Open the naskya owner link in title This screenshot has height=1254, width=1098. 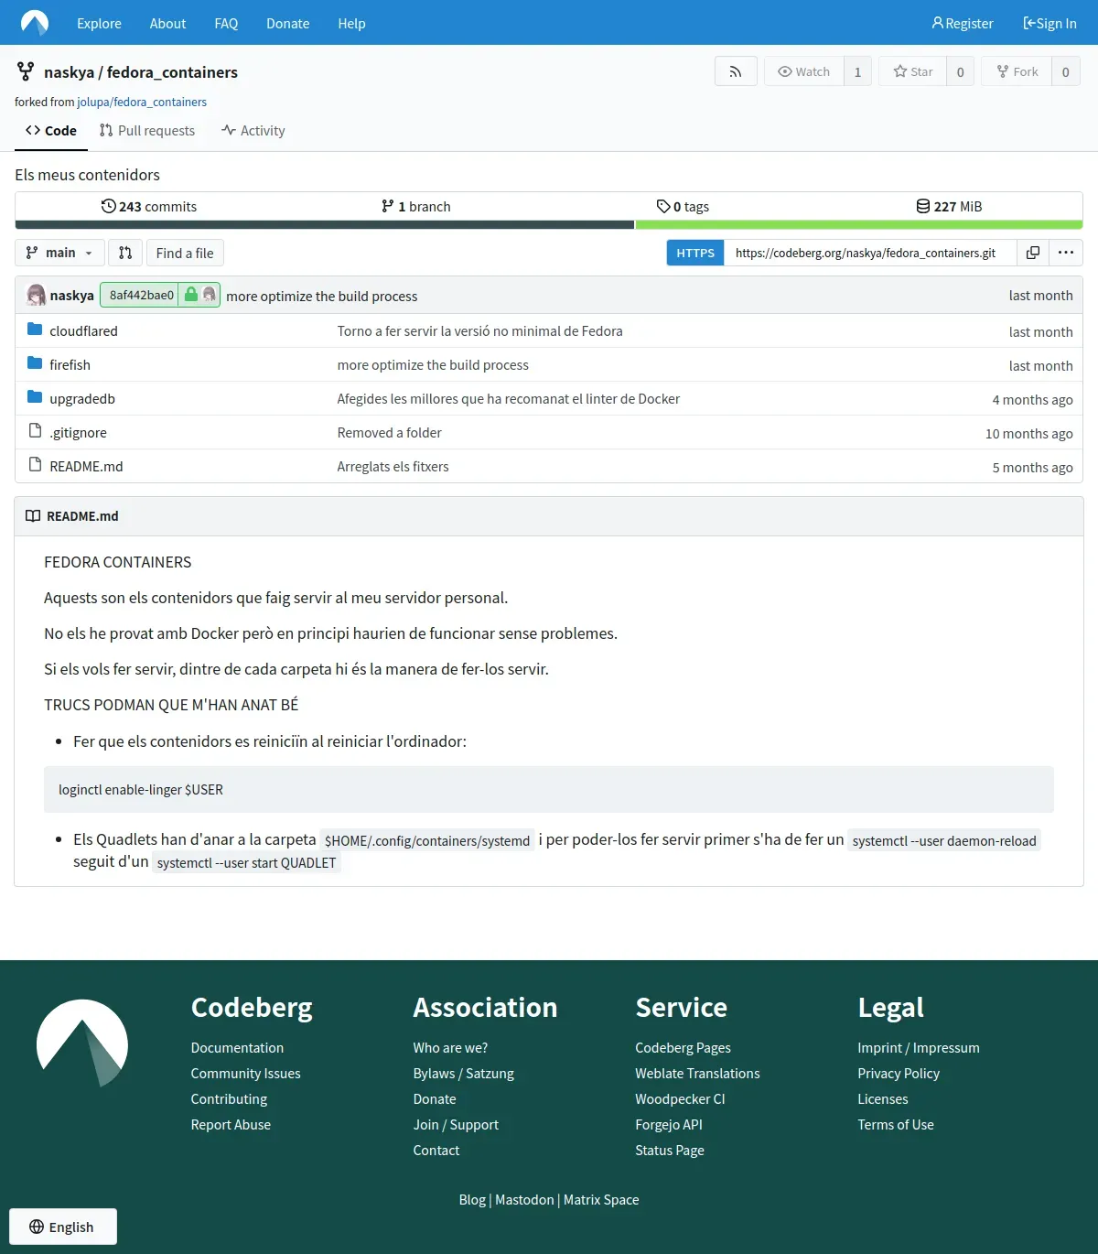coord(69,72)
